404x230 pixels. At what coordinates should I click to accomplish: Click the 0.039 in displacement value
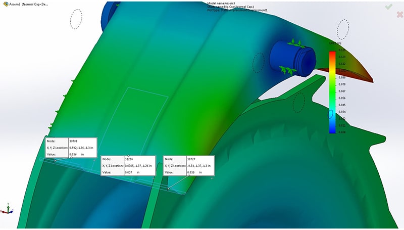194,172
